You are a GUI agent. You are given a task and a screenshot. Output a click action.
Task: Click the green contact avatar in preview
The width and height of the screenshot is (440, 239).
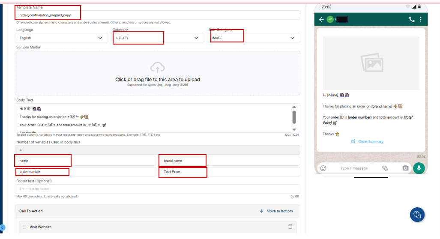(x=330, y=19)
